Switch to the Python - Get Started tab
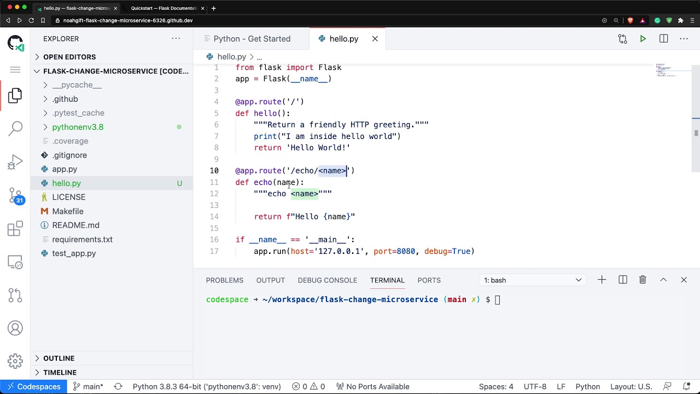Image resolution: width=700 pixels, height=394 pixels. (252, 39)
